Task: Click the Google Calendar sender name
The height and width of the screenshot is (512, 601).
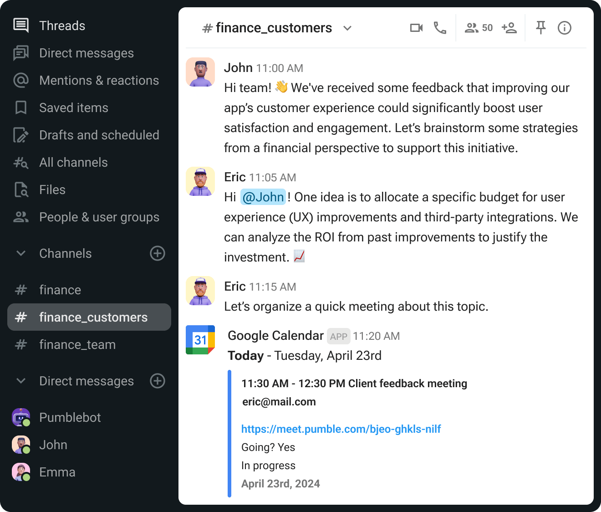Action: [275, 335]
